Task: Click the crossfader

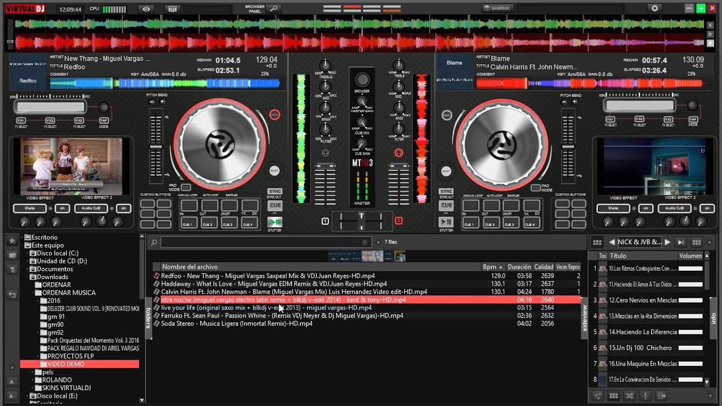Action: point(362,220)
